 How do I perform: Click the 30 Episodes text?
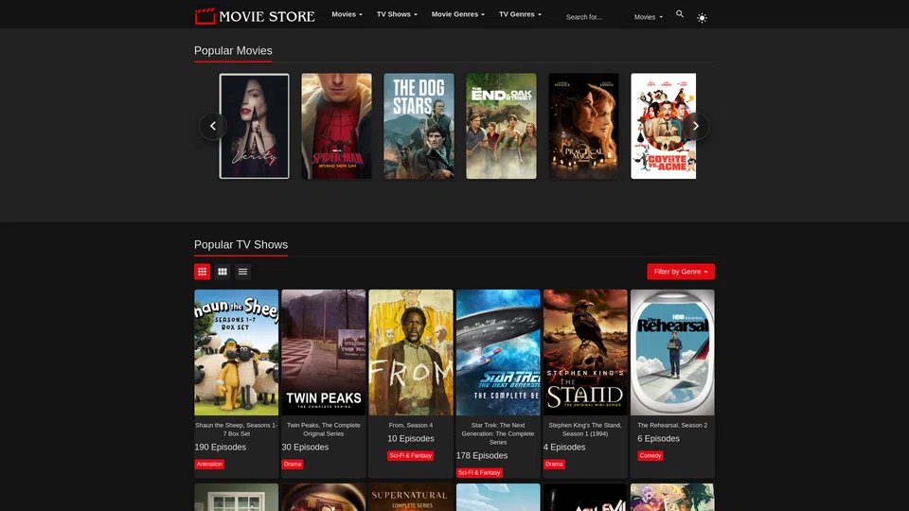[305, 448]
